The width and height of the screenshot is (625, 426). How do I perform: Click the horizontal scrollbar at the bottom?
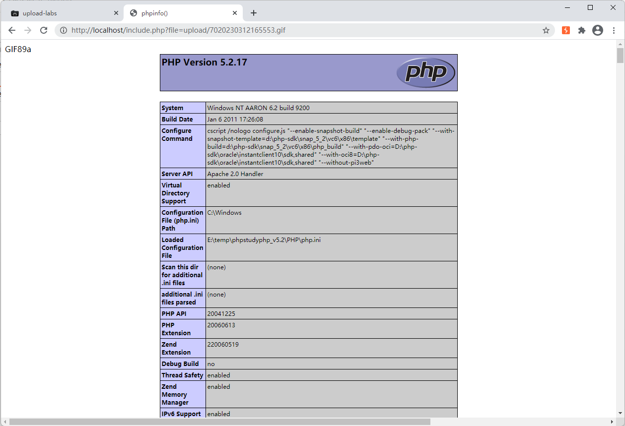218,422
